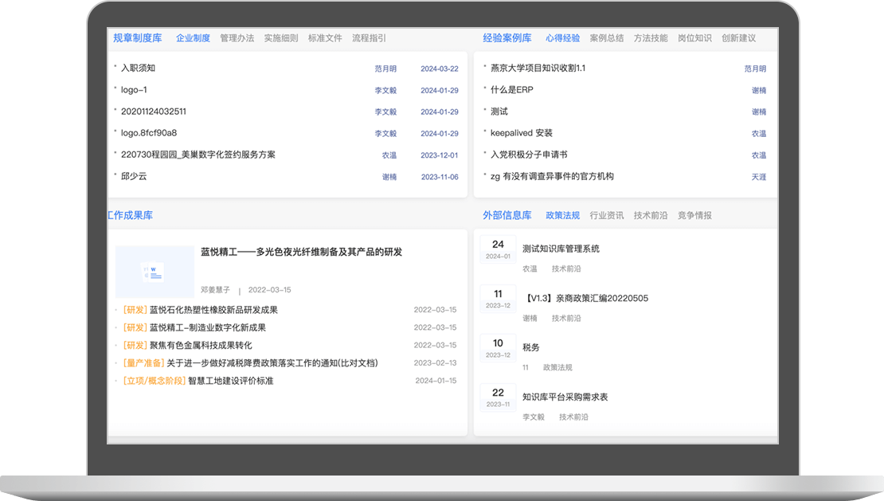This screenshot has width=884, height=501.
Task: Click the 11 date badge for 亲商政策汇编
Action: pos(498,298)
